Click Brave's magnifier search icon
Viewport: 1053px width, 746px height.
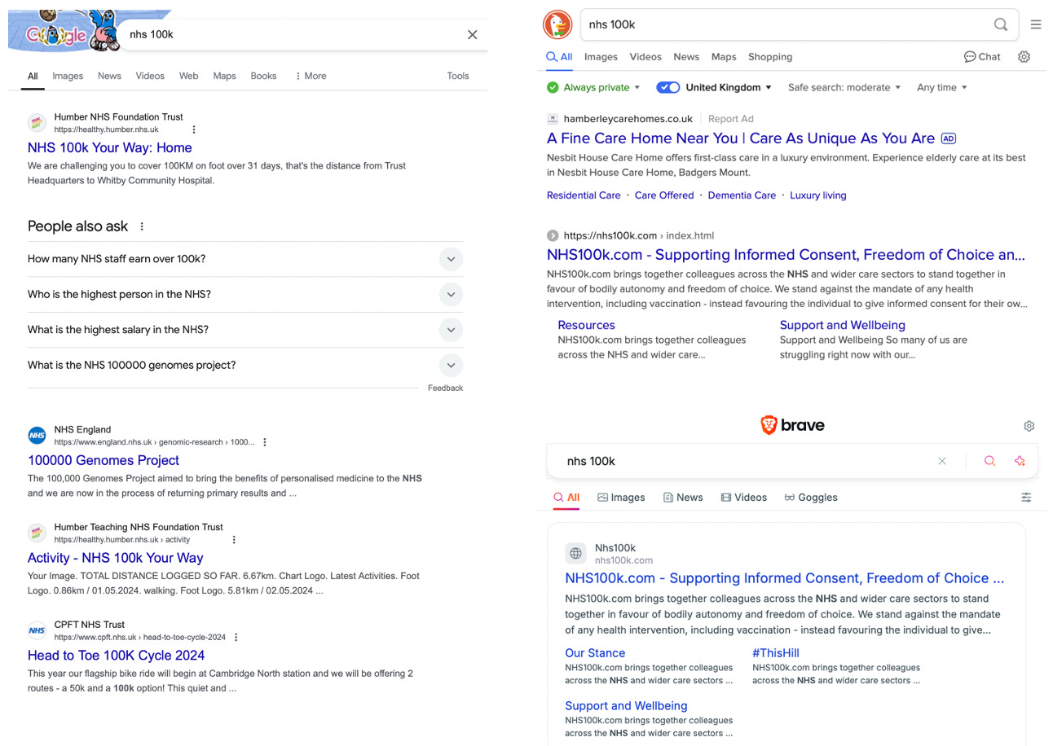click(x=989, y=461)
